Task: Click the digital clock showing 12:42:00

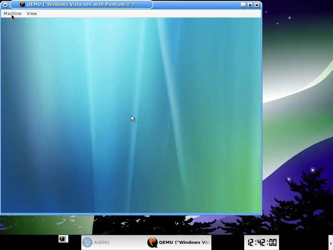Action: coord(262,242)
